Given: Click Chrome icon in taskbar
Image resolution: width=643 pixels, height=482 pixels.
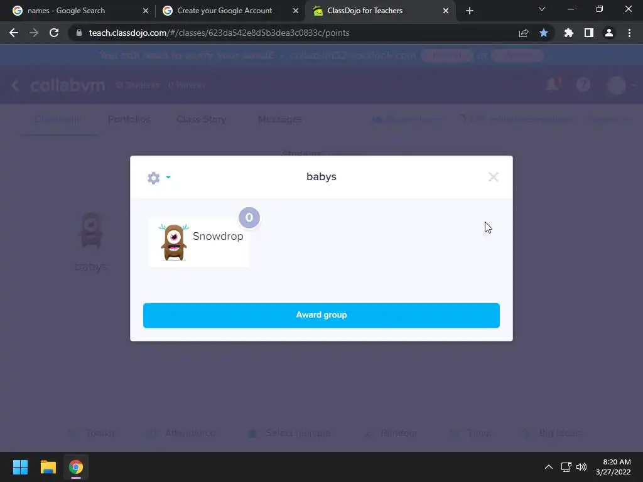Looking at the screenshot, I should pyautogui.click(x=76, y=467).
